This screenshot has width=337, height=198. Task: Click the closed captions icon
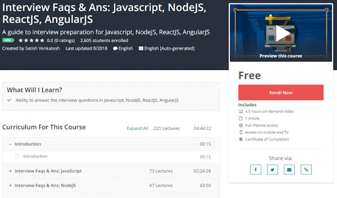(141, 48)
